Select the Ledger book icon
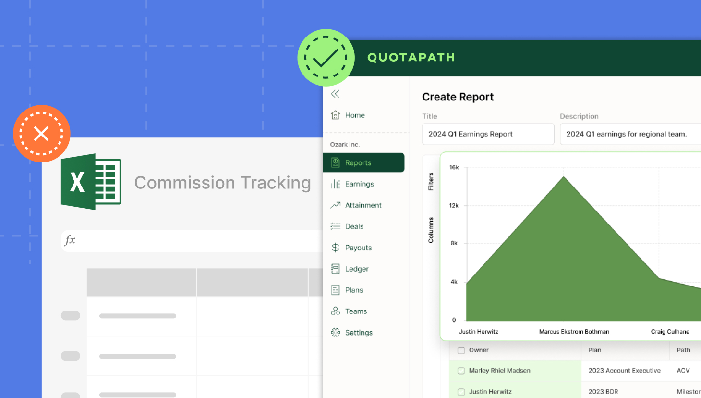This screenshot has height=398, width=701. (335, 268)
